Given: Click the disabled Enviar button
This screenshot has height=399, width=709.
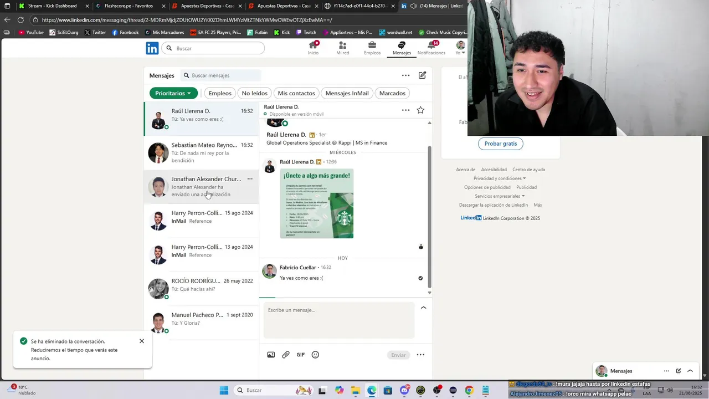Looking at the screenshot, I should point(399,355).
